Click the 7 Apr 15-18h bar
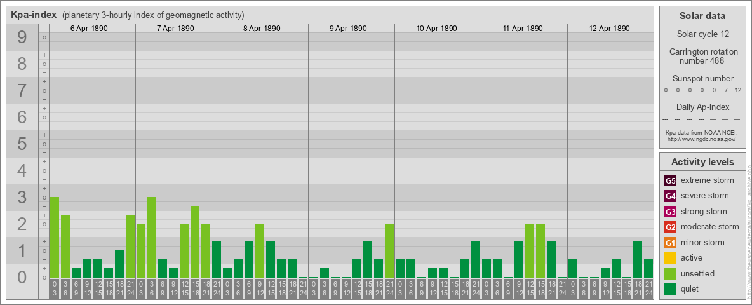The height and width of the screenshot is (305, 752). pos(195,241)
